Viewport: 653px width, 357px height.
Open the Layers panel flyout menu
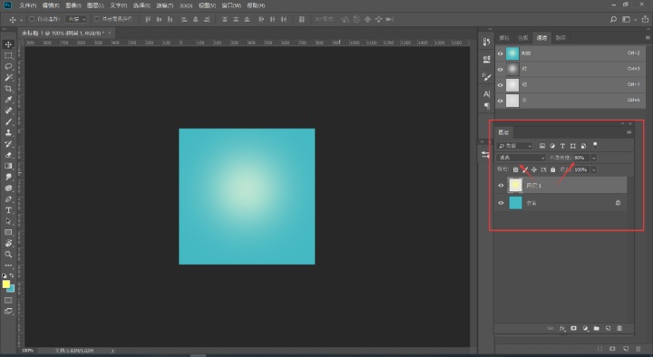pos(629,132)
